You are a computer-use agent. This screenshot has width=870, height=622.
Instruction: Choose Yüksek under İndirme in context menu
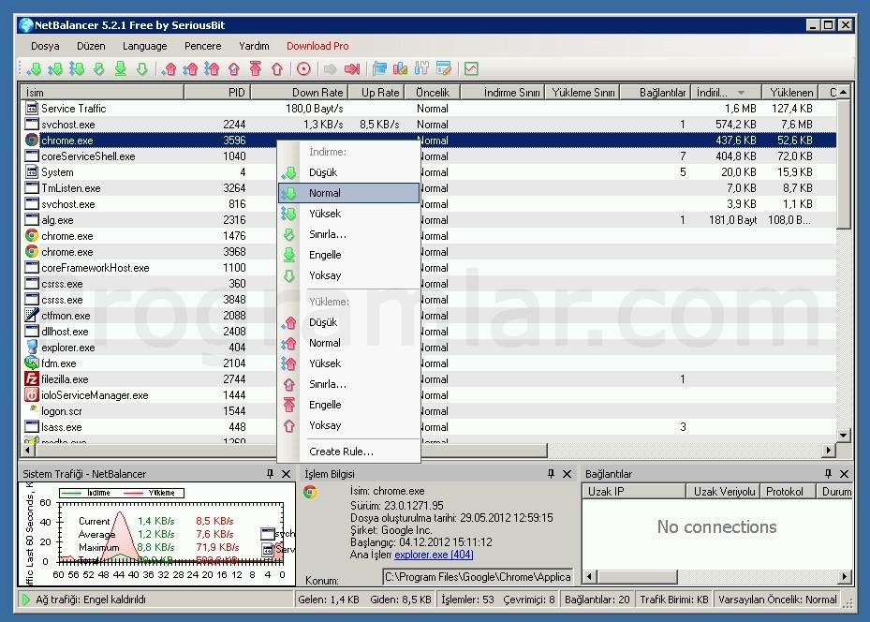coord(348,214)
